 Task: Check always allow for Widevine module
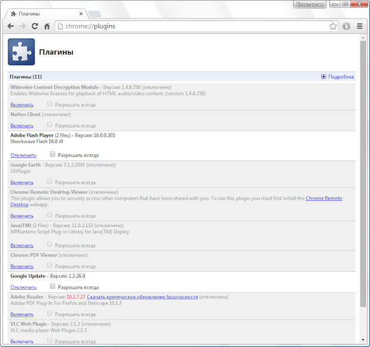point(50,104)
